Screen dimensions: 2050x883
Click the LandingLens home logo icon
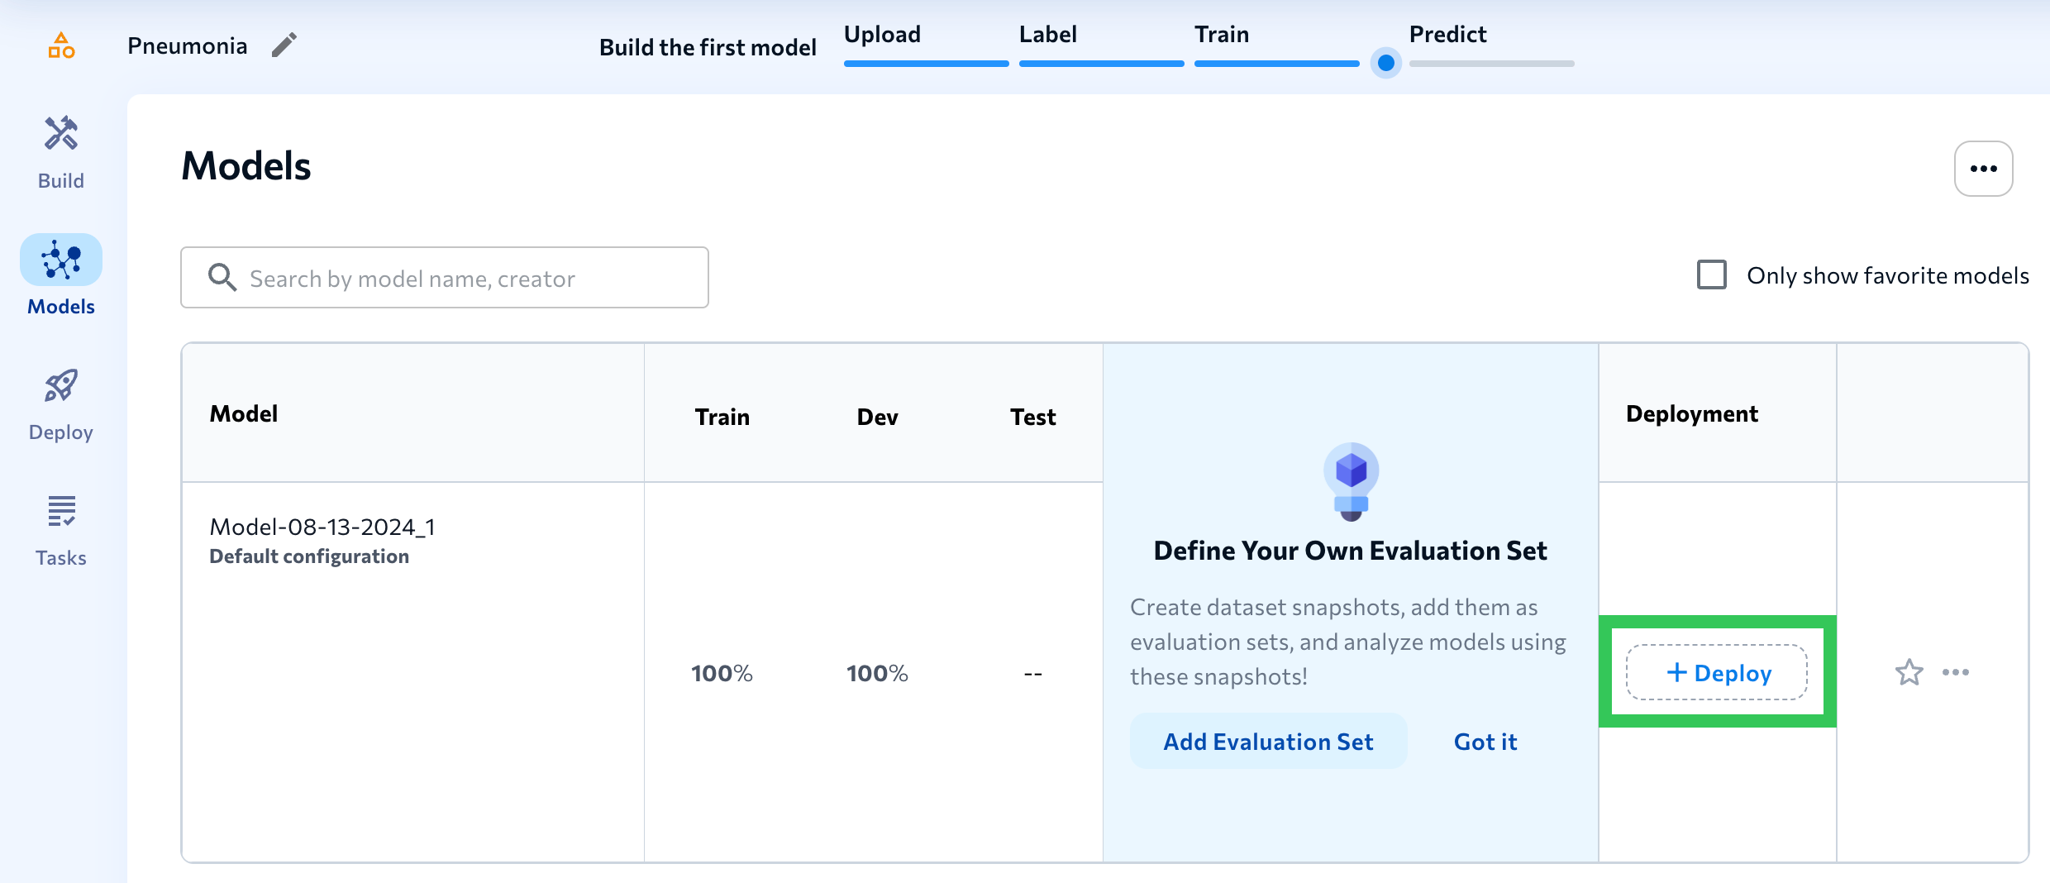(x=61, y=45)
